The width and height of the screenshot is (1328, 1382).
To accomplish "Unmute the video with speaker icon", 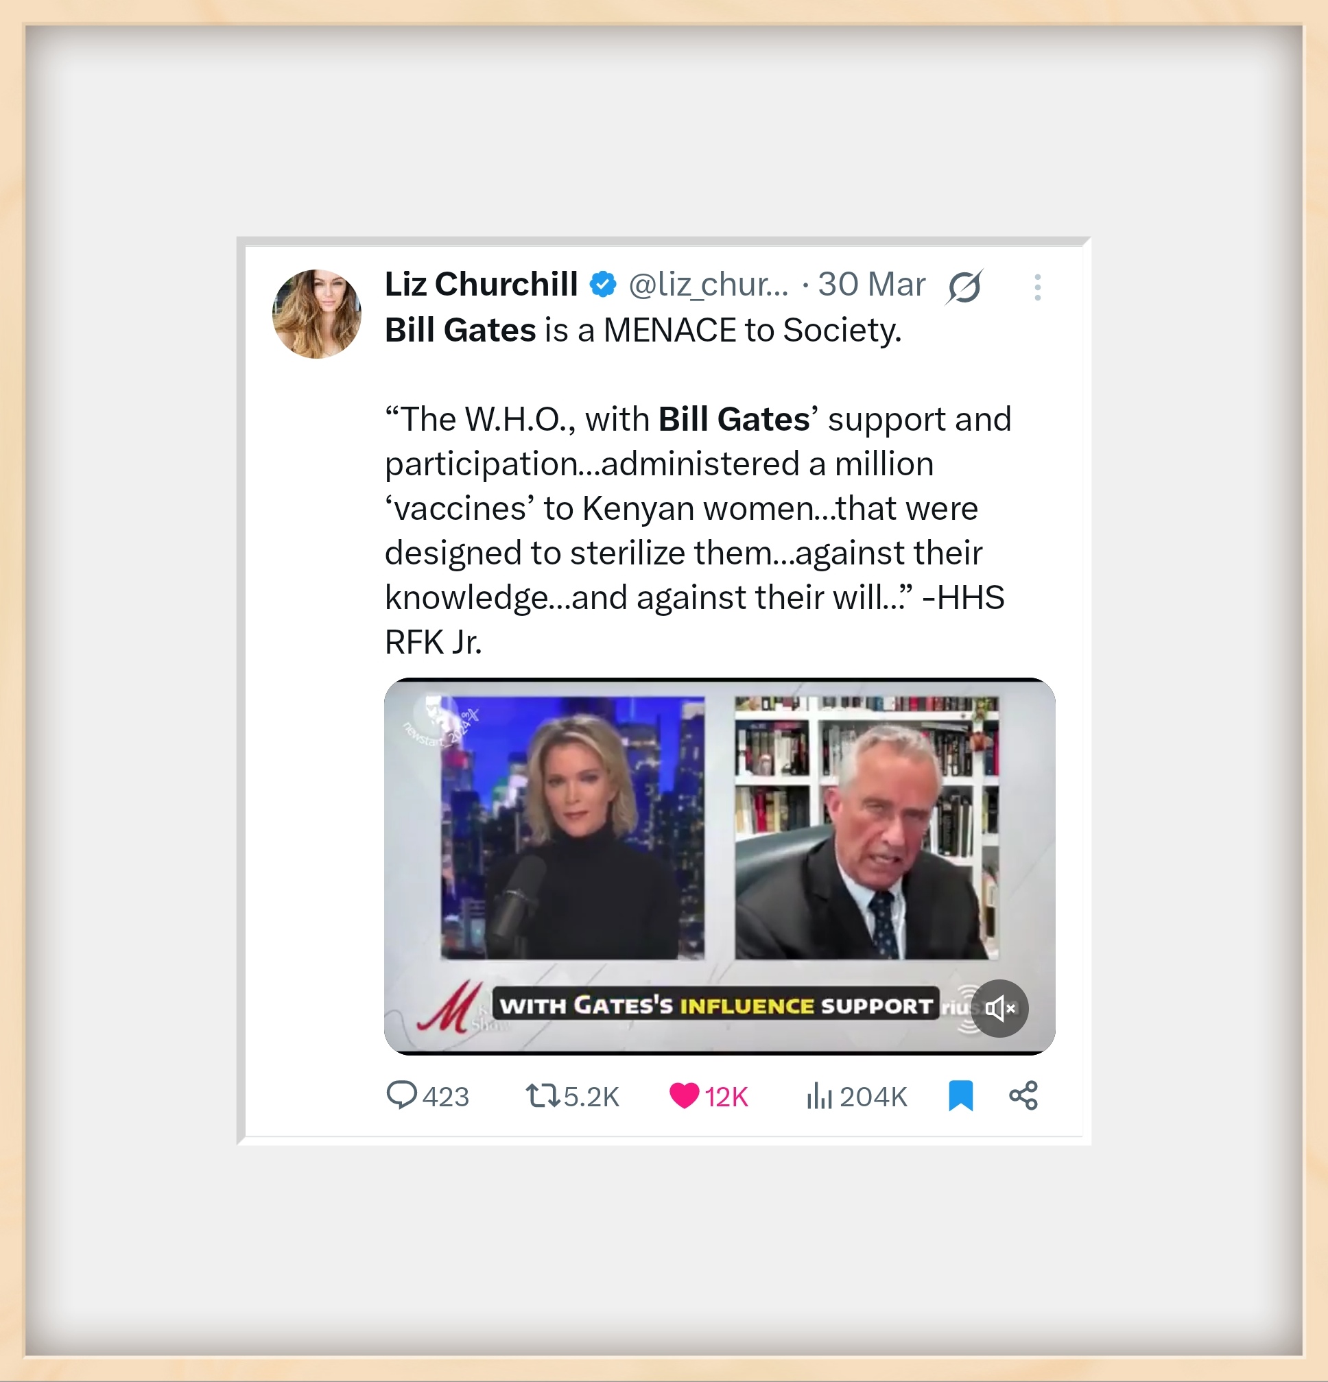I will pyautogui.click(x=999, y=1008).
